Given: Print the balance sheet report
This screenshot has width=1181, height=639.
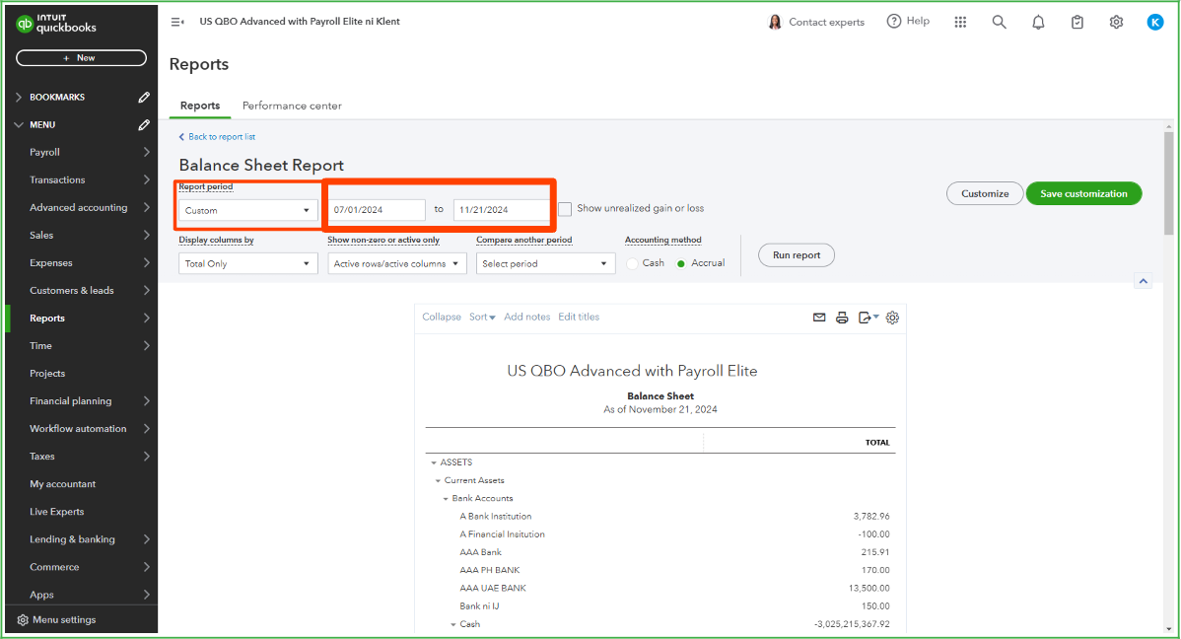Looking at the screenshot, I should click(x=842, y=318).
